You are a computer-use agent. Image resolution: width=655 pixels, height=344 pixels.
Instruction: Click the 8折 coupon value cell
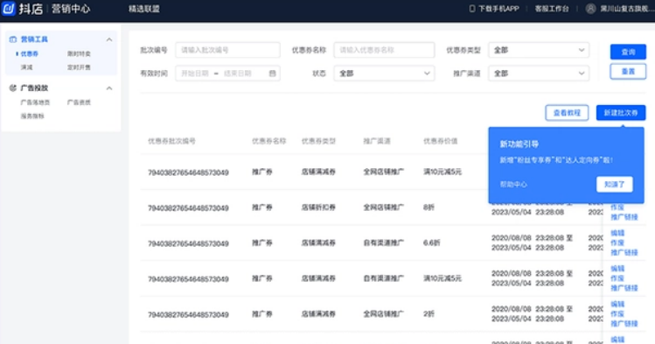coord(429,207)
